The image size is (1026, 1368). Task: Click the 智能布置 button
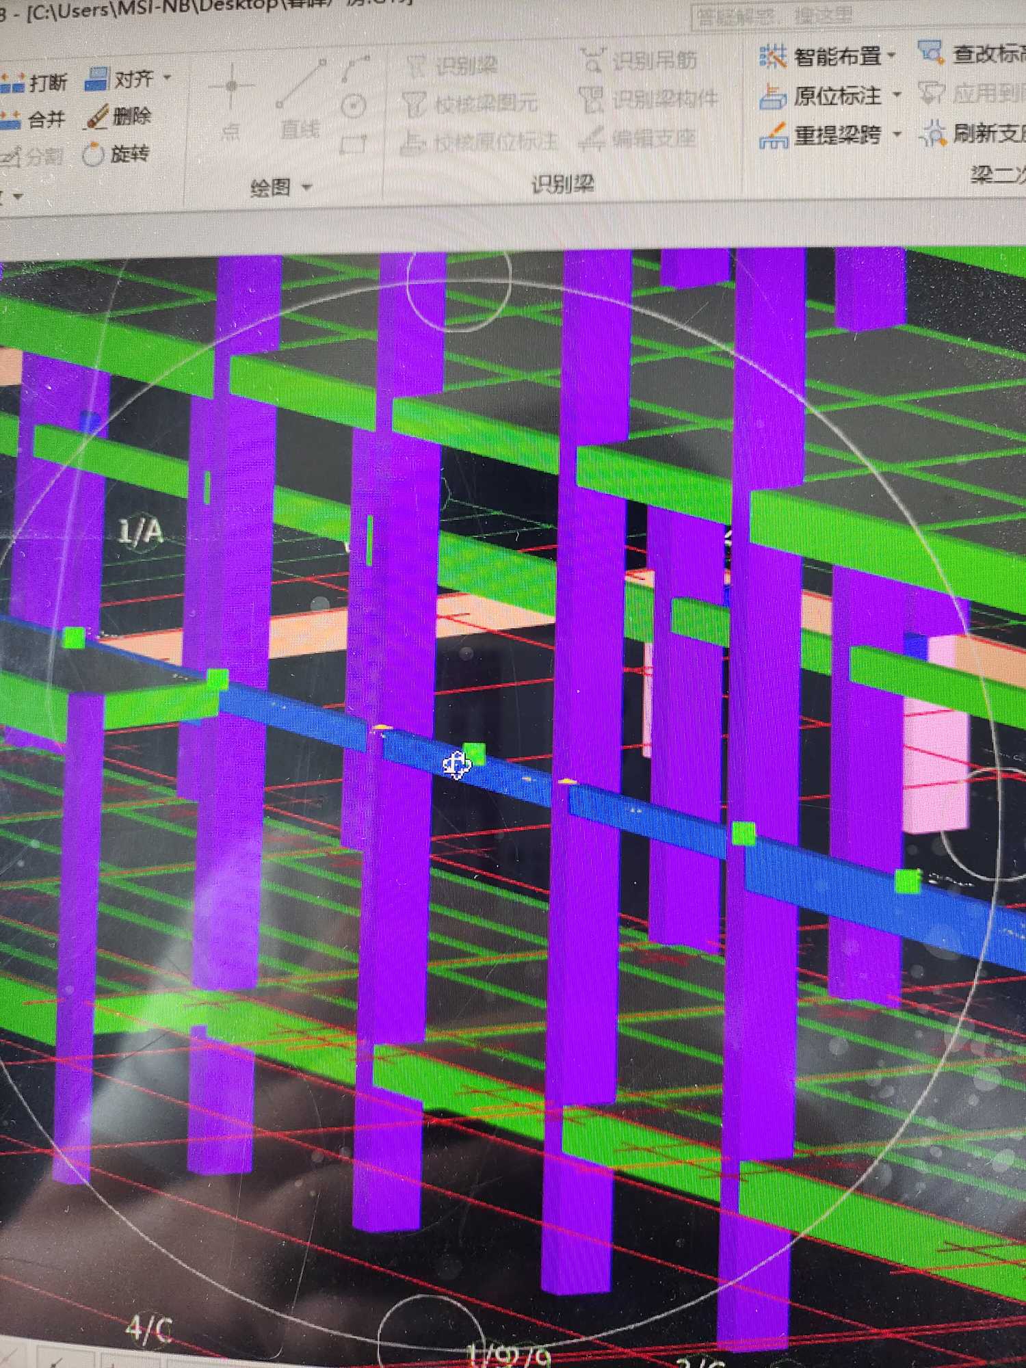[x=820, y=56]
